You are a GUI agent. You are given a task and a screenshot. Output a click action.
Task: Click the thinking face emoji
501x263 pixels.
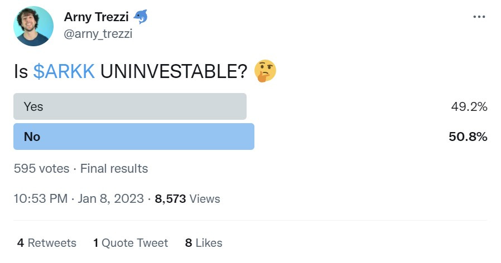click(265, 71)
